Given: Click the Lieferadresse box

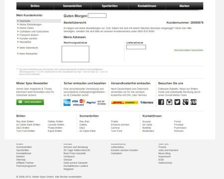Looking at the screenshot, I should click(x=136, y=47).
